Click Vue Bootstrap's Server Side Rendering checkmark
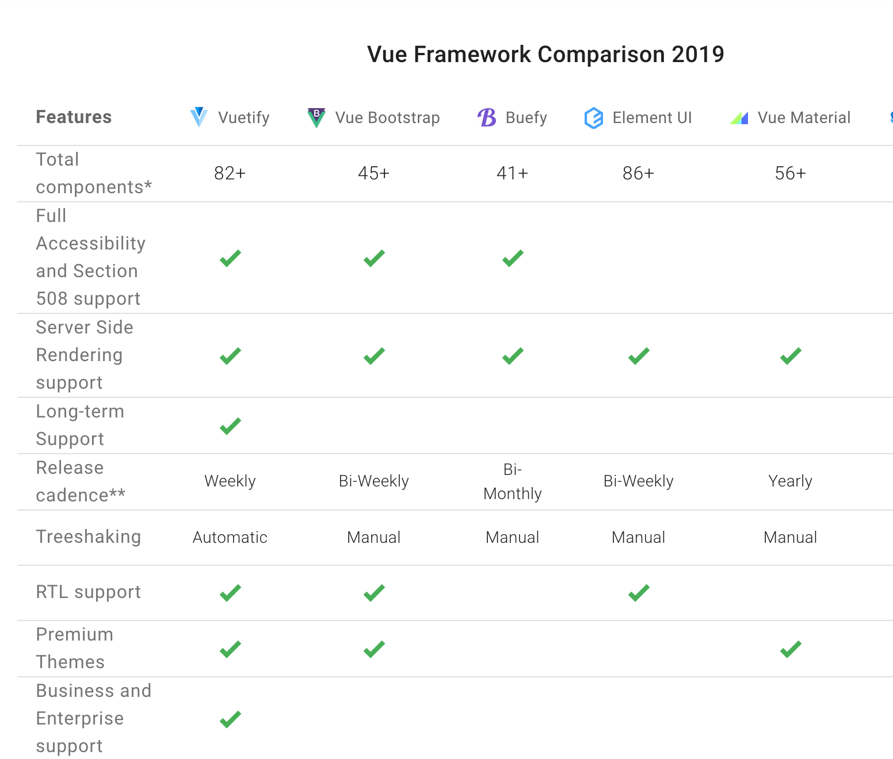893x759 pixels. coord(374,356)
